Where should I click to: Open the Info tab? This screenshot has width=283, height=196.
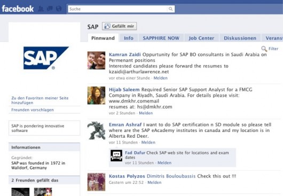tap(129, 38)
